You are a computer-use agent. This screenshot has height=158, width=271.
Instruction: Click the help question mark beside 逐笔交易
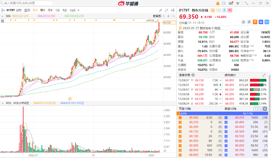click(193, 75)
